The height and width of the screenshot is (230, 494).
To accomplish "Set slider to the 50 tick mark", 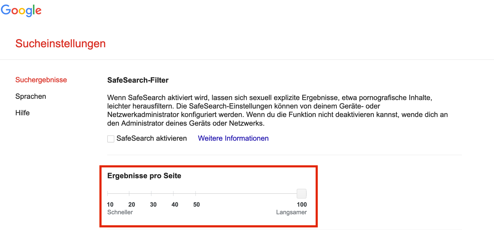I will [196, 194].
